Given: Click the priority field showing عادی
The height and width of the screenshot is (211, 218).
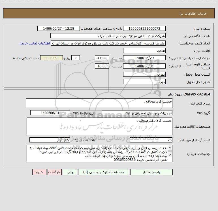Looking at the screenshot, I should click(x=144, y=50).
